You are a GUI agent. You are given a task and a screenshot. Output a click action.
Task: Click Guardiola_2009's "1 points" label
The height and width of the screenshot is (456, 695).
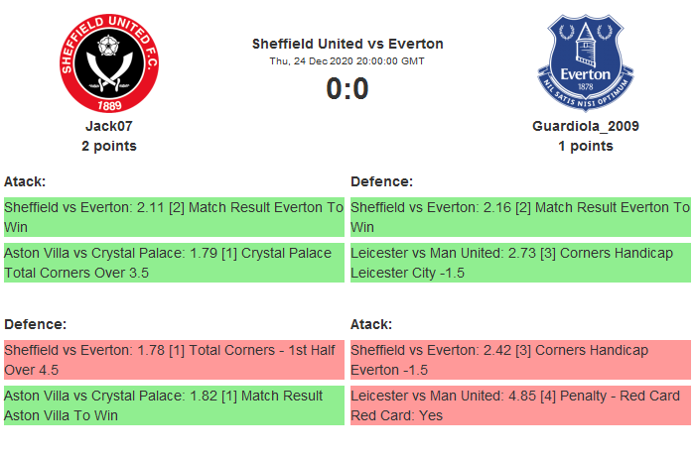[586, 146]
